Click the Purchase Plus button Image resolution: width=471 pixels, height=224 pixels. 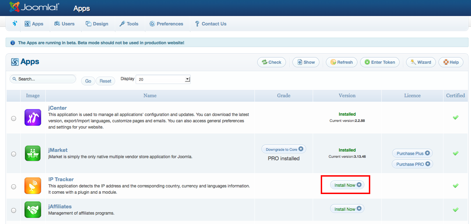(412, 153)
